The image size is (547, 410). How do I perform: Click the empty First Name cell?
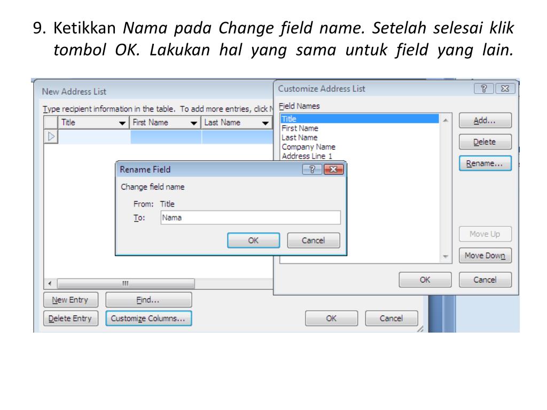coord(166,136)
